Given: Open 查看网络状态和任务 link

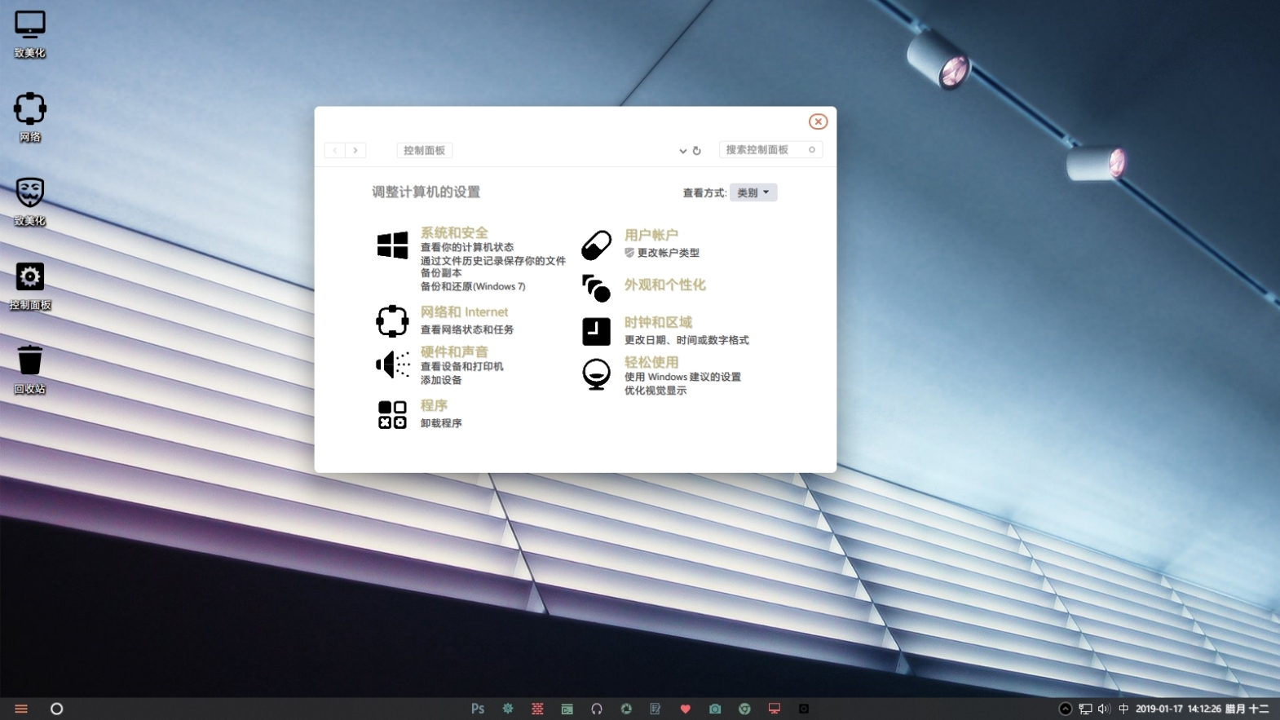Looking at the screenshot, I should (x=467, y=329).
